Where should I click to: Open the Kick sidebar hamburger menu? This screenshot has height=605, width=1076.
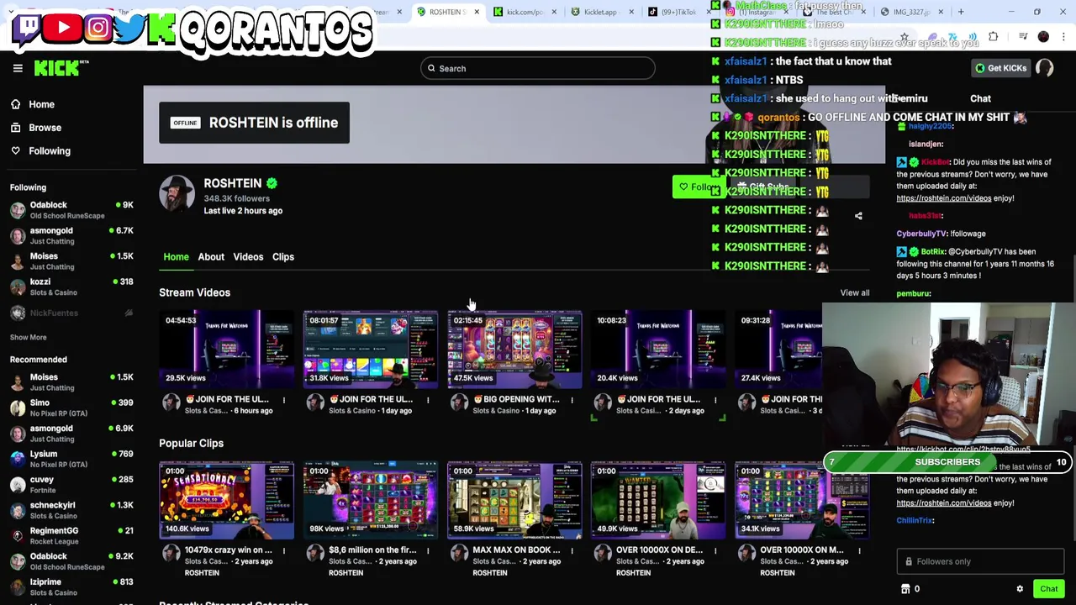(x=18, y=68)
